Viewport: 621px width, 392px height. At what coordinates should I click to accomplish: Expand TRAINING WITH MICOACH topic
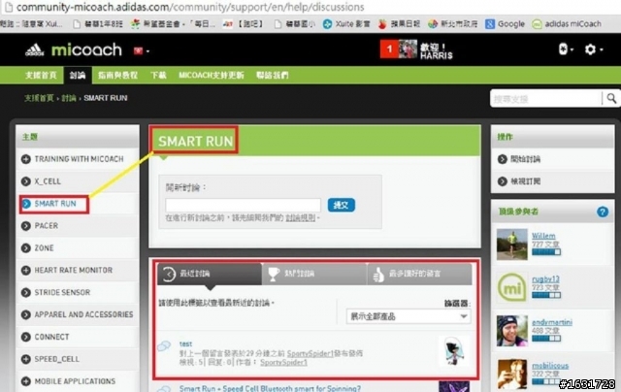[x=26, y=159]
